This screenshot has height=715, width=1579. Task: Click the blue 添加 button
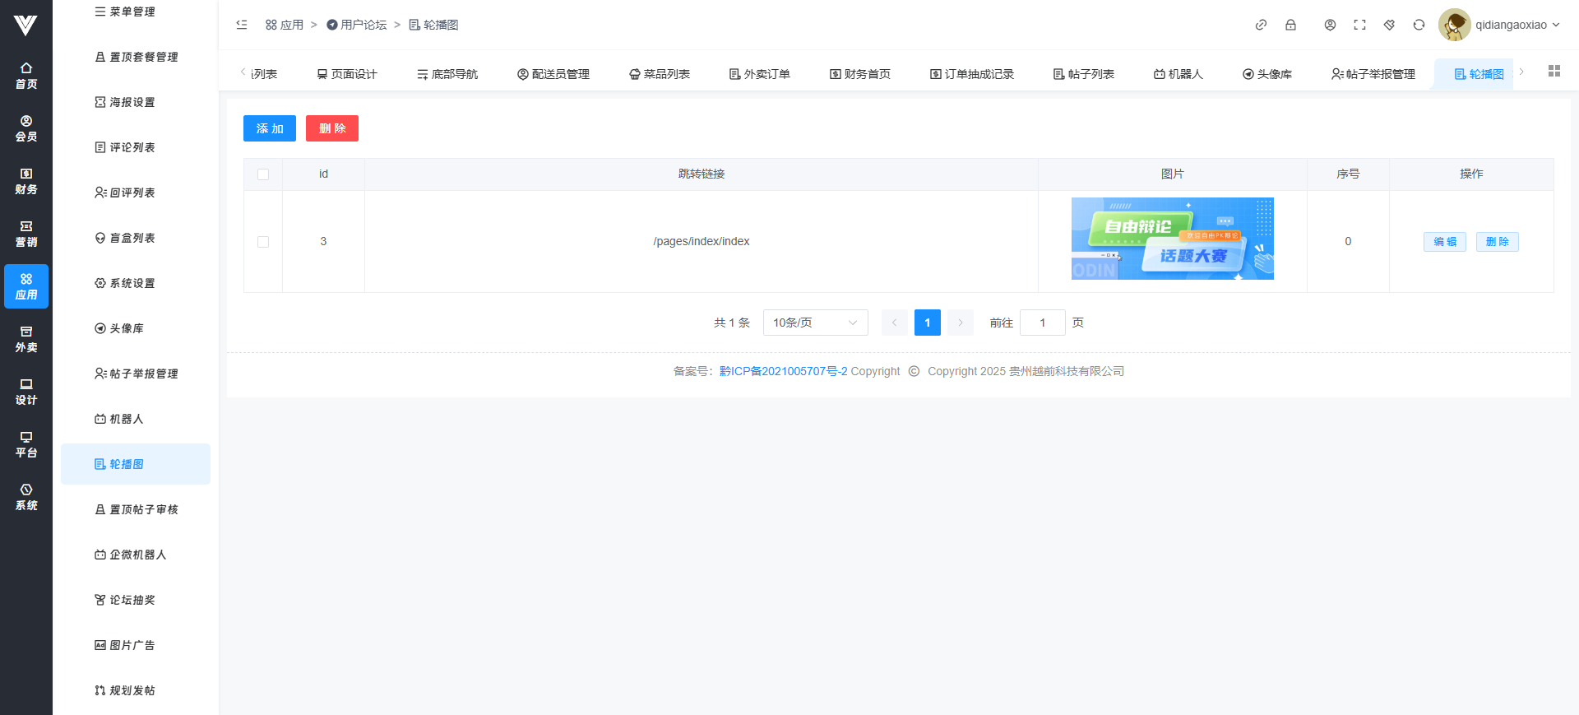(x=270, y=128)
